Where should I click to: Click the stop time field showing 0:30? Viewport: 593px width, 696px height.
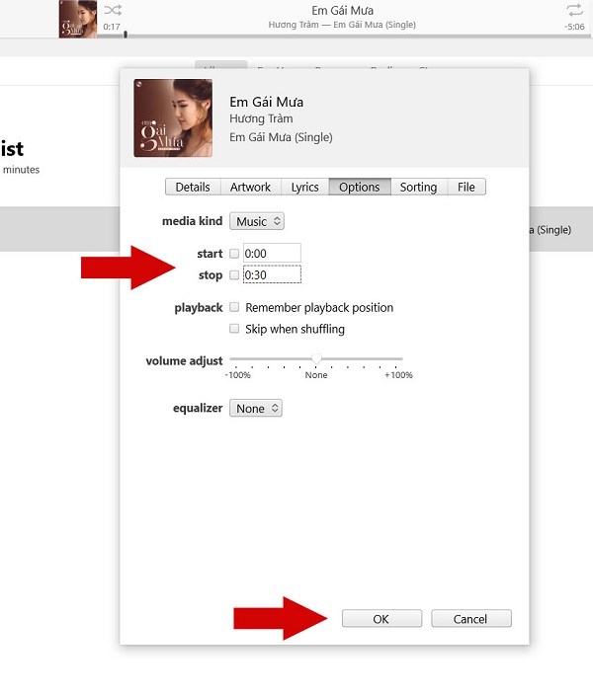pyautogui.click(x=271, y=275)
